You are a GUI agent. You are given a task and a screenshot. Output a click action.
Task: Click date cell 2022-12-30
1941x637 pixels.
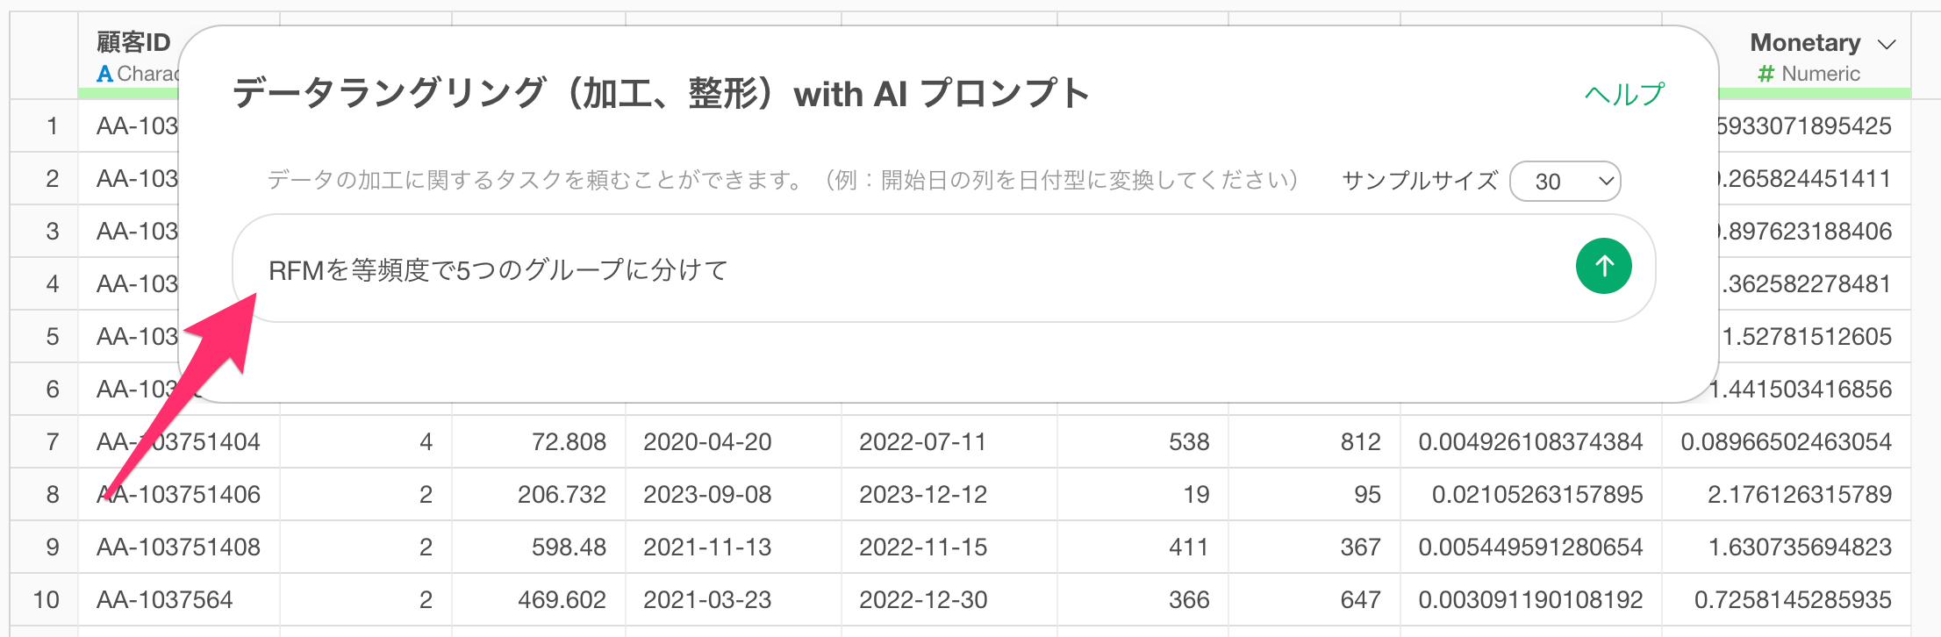(x=923, y=599)
